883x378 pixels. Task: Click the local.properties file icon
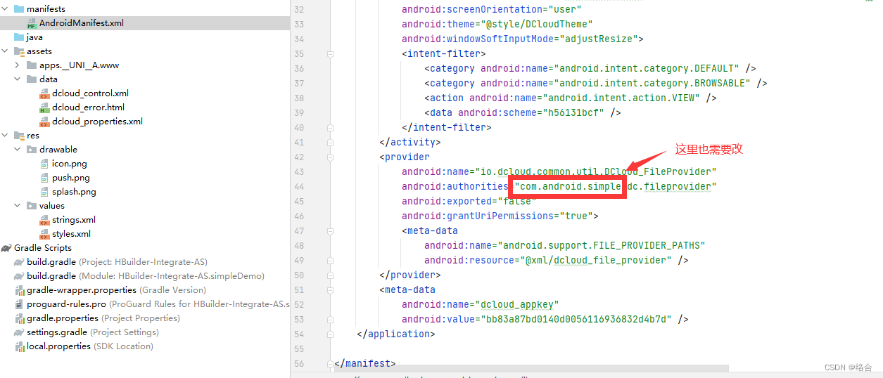point(20,346)
